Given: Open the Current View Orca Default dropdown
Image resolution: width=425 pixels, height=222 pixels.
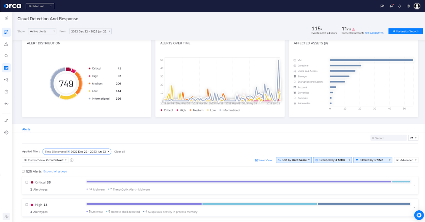Looking at the screenshot, I should [x=45, y=160].
